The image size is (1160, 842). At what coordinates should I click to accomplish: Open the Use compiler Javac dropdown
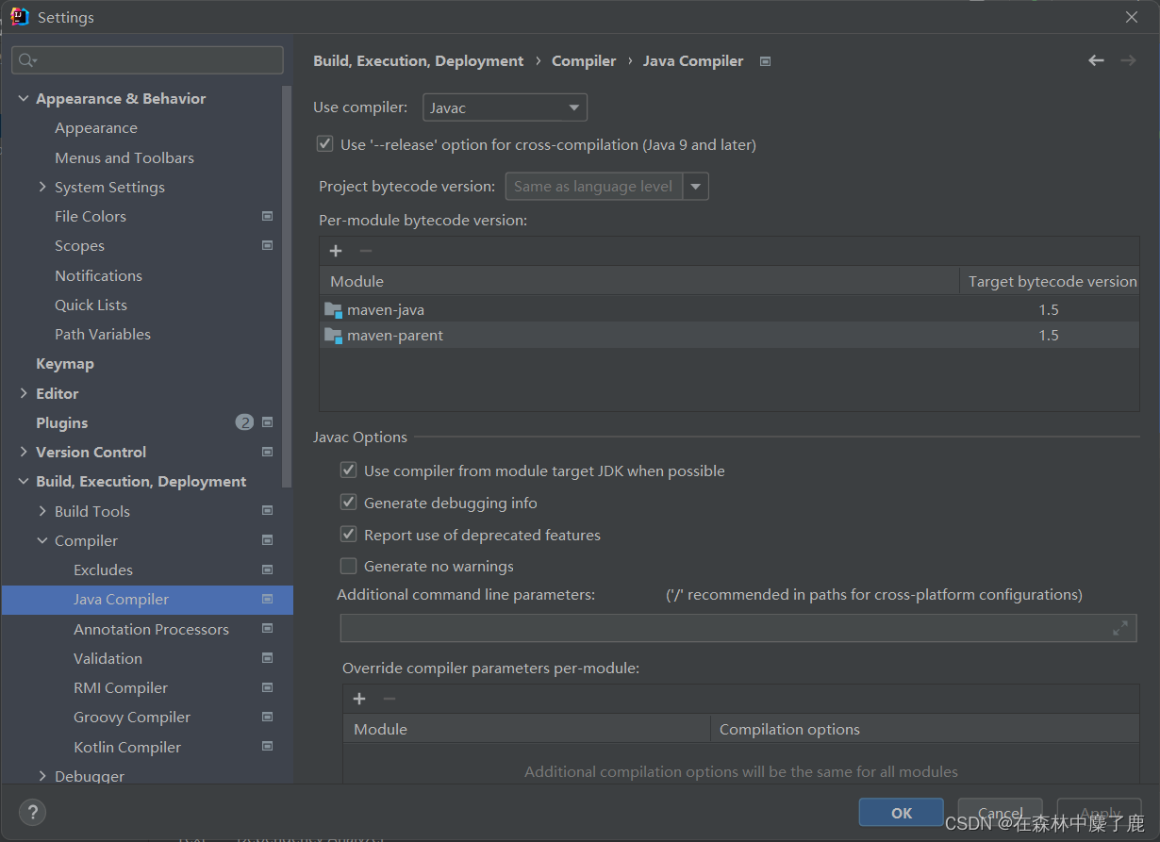pos(505,107)
